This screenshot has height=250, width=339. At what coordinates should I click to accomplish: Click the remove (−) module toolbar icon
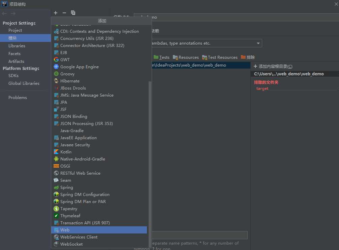(x=64, y=13)
